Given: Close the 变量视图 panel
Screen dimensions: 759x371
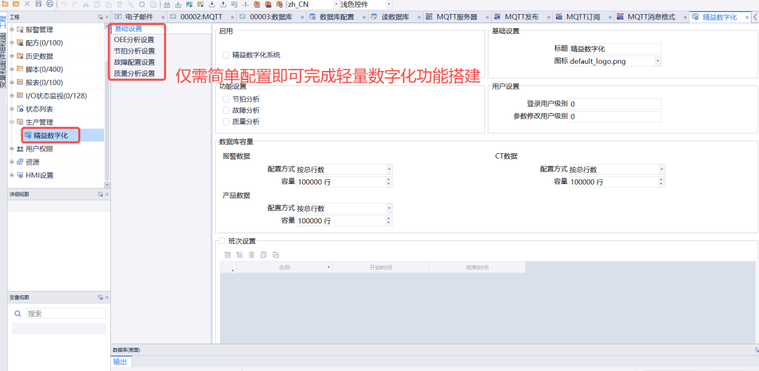Looking at the screenshot, I should [x=107, y=297].
